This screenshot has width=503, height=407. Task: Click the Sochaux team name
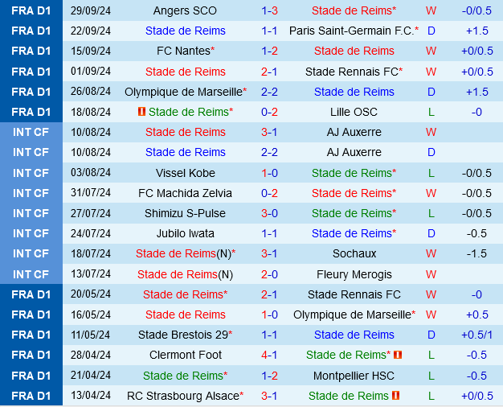tap(354, 253)
